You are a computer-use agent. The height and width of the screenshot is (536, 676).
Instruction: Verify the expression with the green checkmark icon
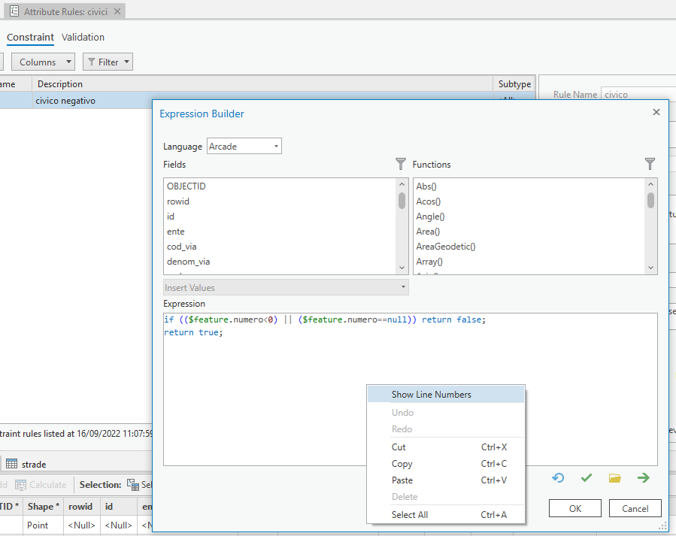[x=587, y=477]
